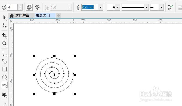Screen dimensions: 182x106
Task: Click the close curve icon
Action: (170, 7)
